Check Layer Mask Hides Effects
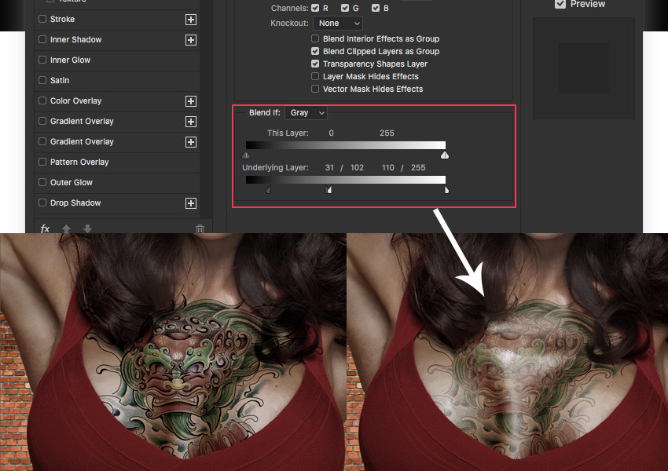 point(315,77)
